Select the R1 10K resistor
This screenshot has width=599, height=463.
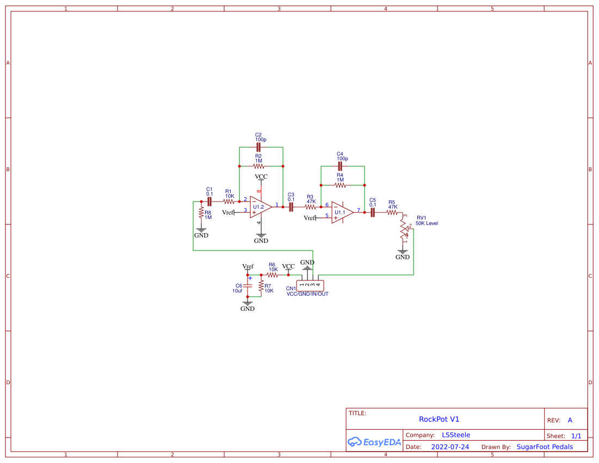(x=229, y=201)
